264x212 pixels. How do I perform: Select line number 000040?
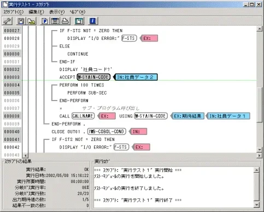[12, 132]
